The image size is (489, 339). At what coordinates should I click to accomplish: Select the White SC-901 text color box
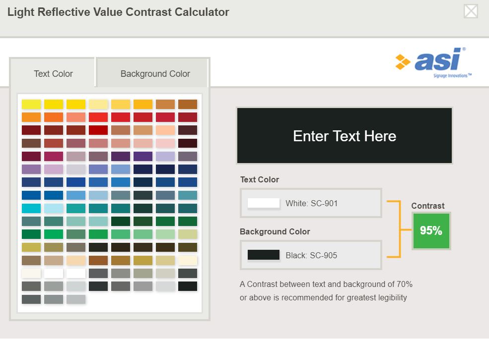[311, 203]
